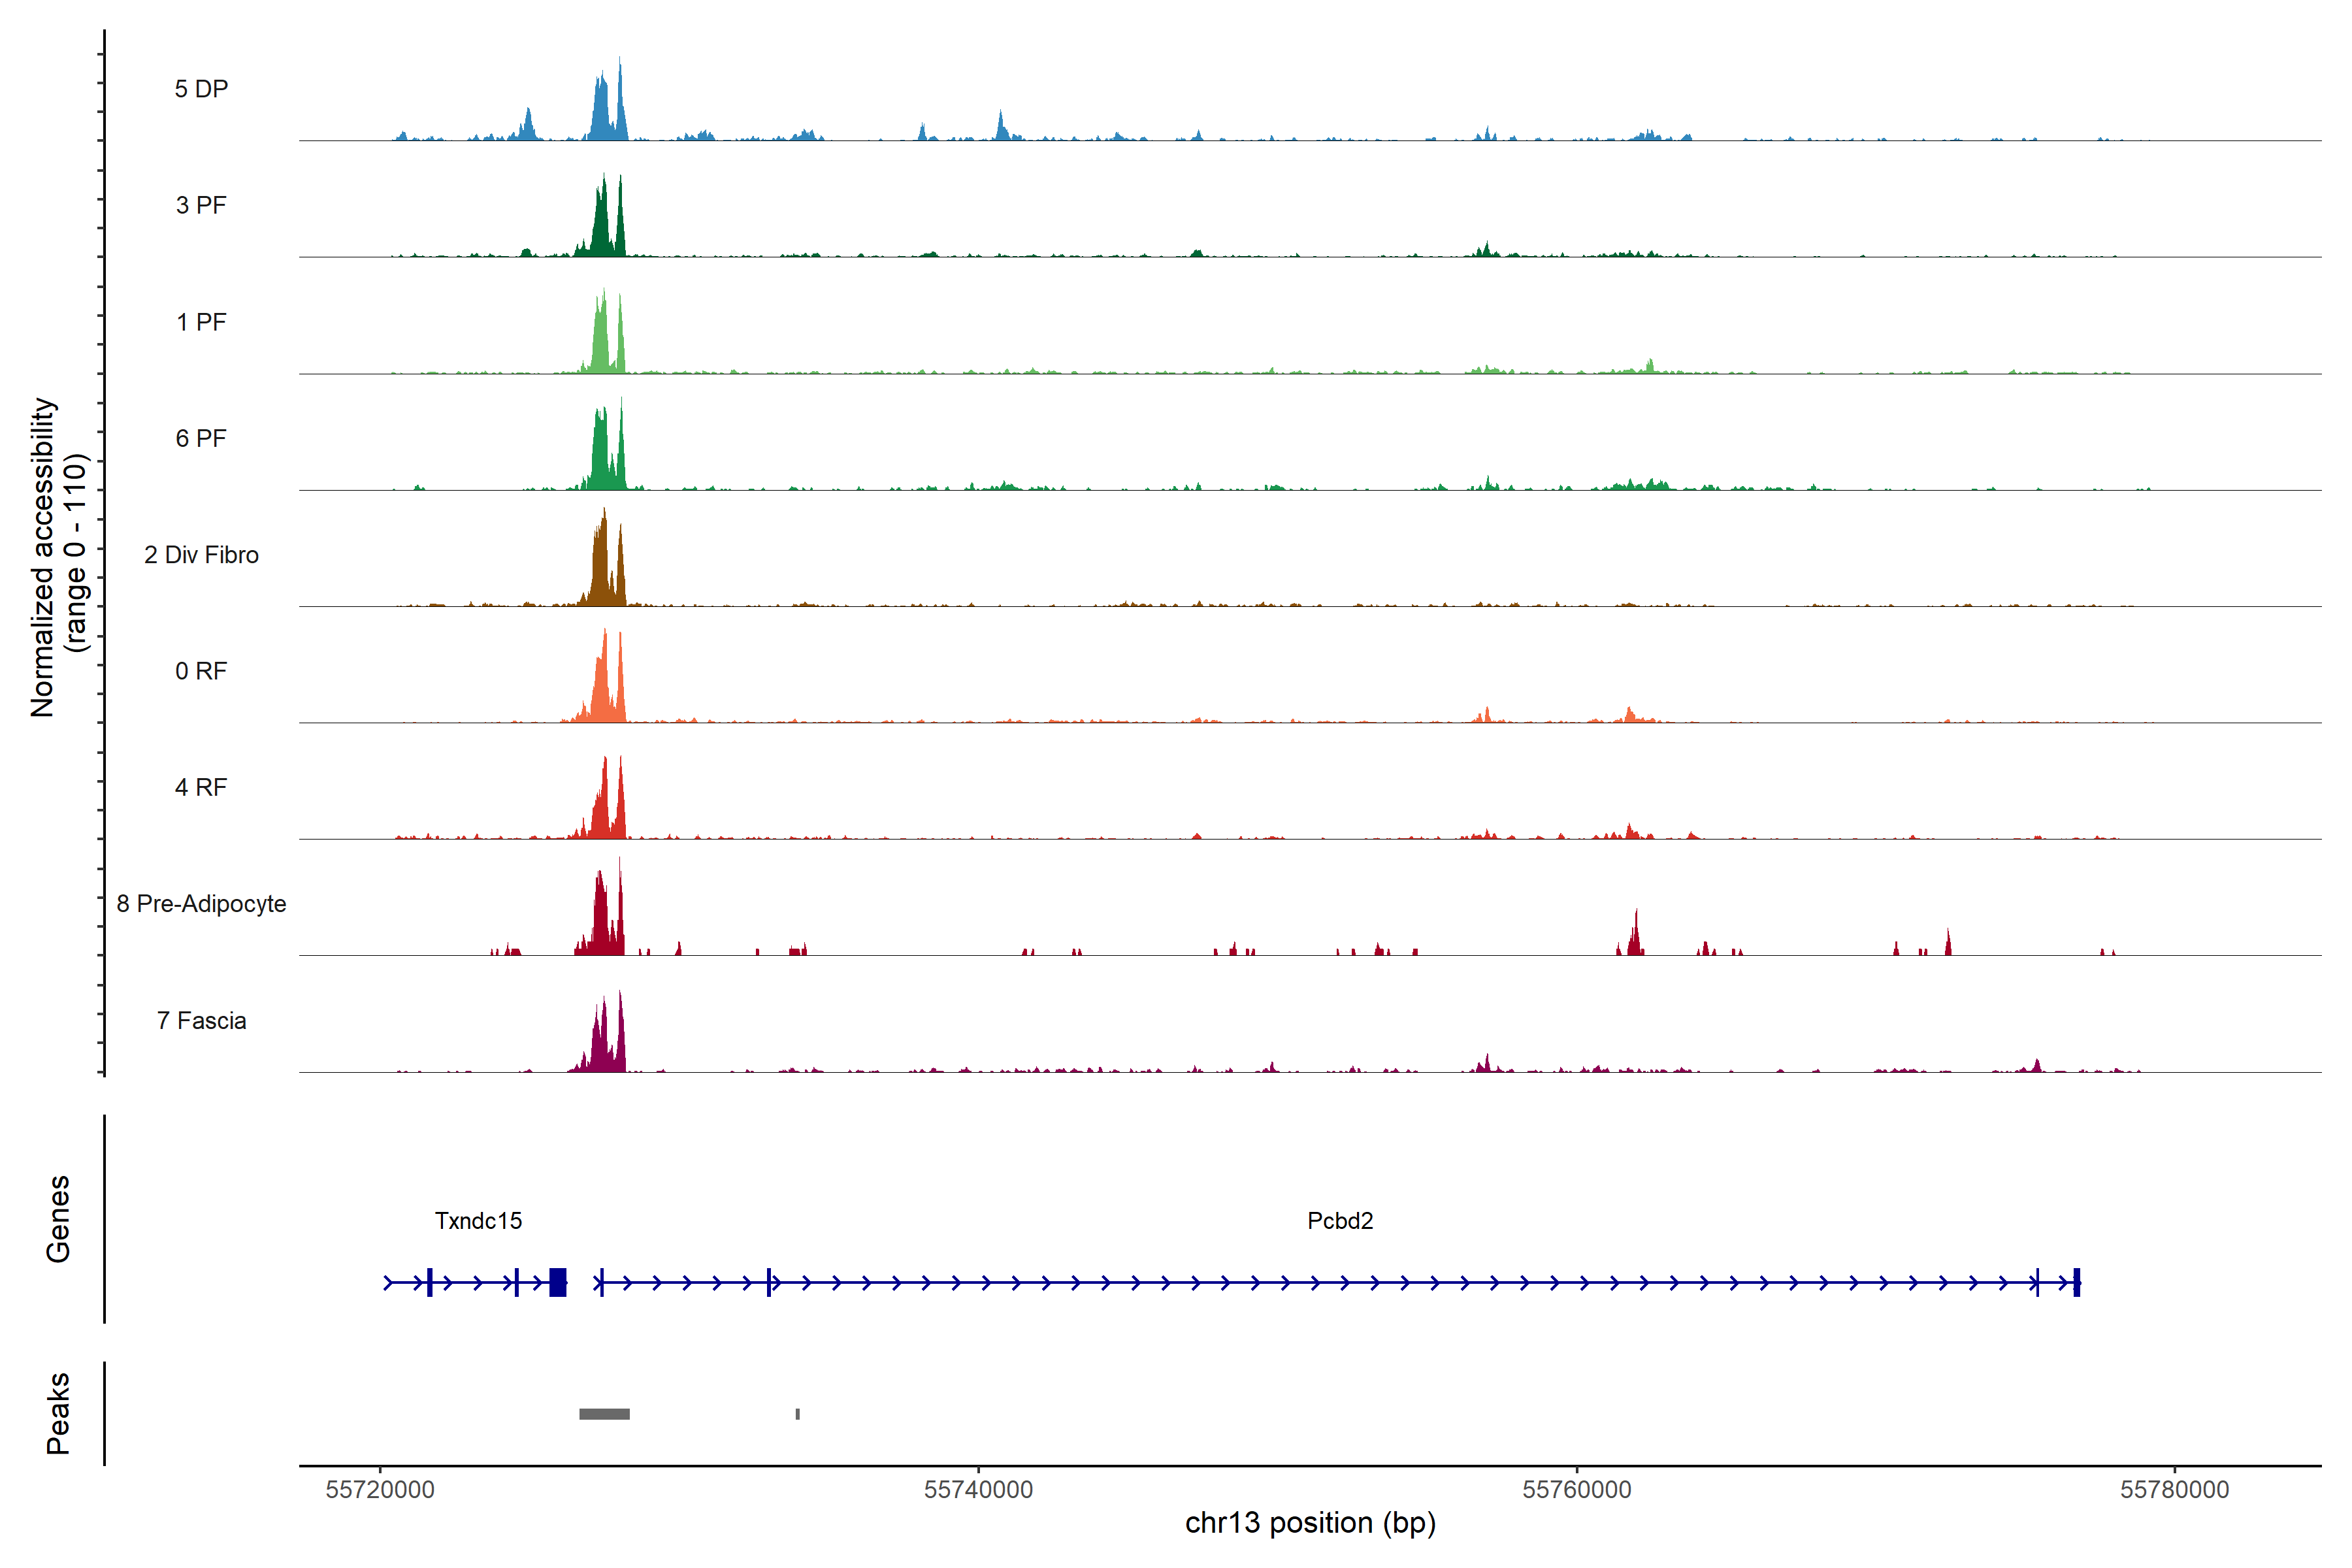2352x1568 pixels.
Task: Click the Pcbd2 gene name
Action: point(1340,1221)
